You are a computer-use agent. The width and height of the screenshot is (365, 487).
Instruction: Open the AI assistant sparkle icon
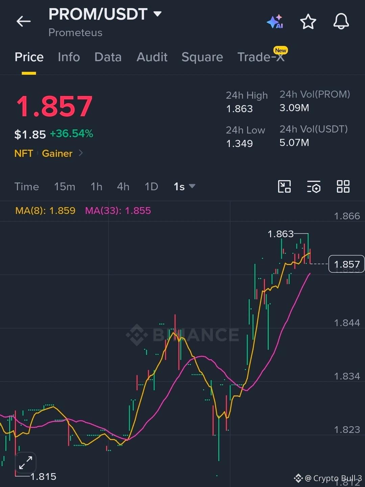click(275, 22)
